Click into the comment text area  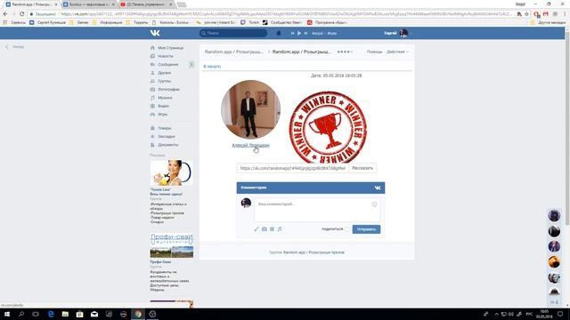(x=317, y=210)
